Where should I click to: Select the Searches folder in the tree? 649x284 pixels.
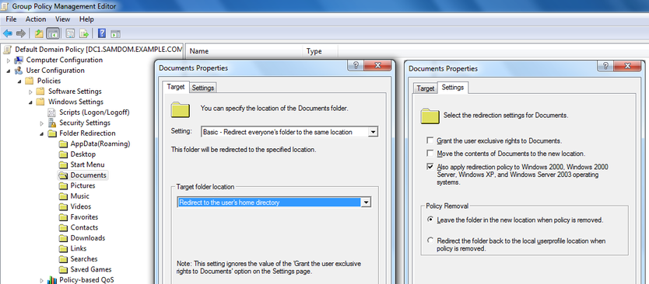click(x=83, y=259)
